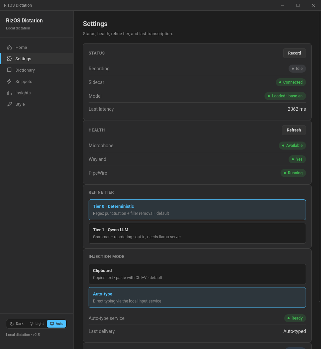
Task: Go to Snippets label
Action: click(24, 81)
